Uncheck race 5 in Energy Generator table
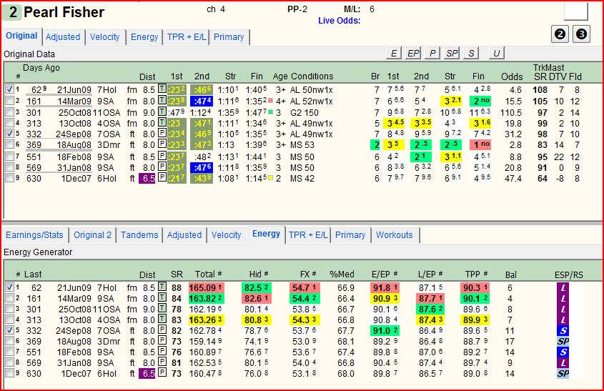Screen dimensions: 604x391 [9, 330]
